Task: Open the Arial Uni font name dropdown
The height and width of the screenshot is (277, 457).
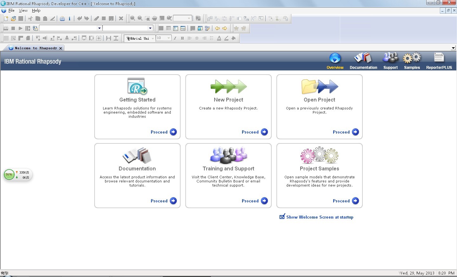Action: pyautogui.click(x=153, y=38)
